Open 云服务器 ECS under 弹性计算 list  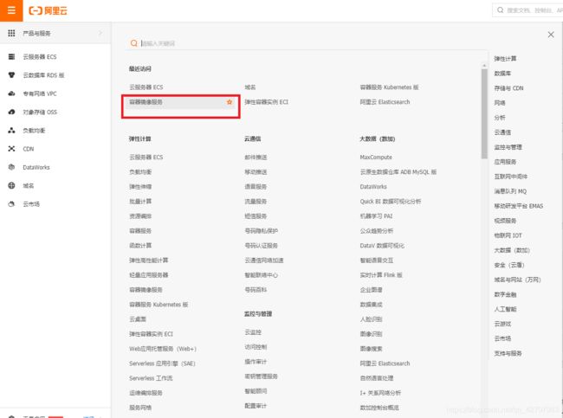pyautogui.click(x=146, y=158)
